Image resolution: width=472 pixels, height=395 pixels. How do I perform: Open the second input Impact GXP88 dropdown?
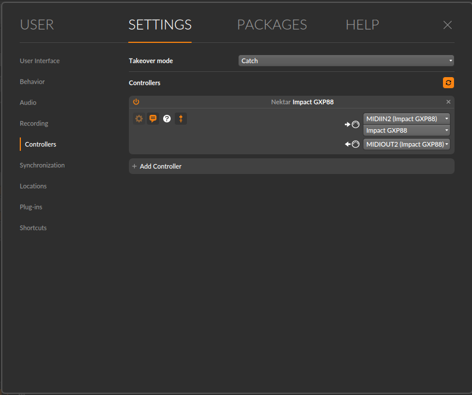[x=406, y=131]
